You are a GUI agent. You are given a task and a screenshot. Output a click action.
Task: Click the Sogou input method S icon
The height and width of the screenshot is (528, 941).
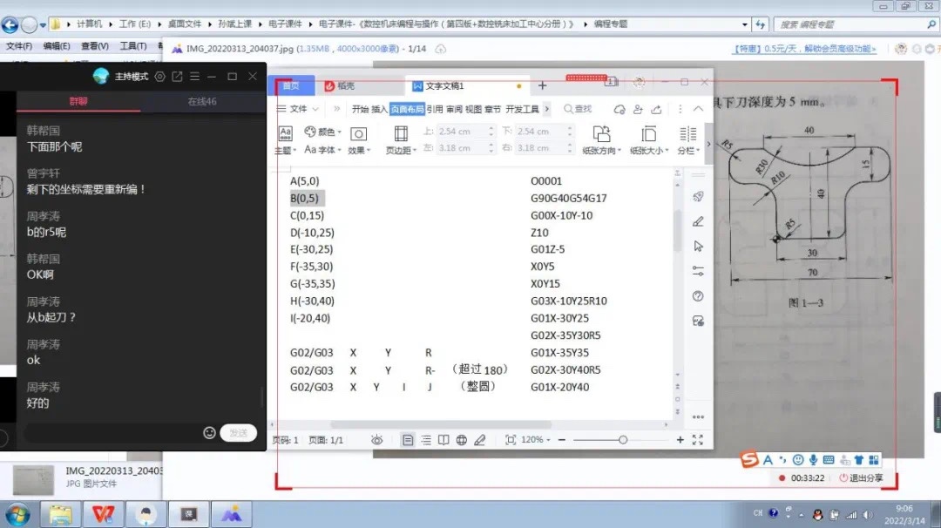749,459
